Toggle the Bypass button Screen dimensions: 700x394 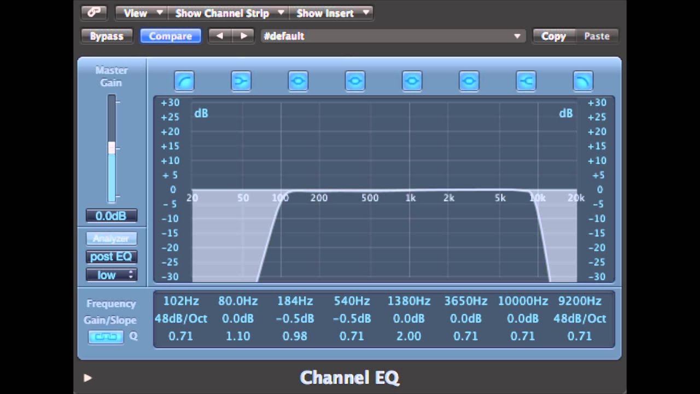pos(107,36)
